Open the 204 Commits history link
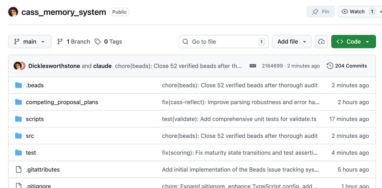 pyautogui.click(x=351, y=66)
